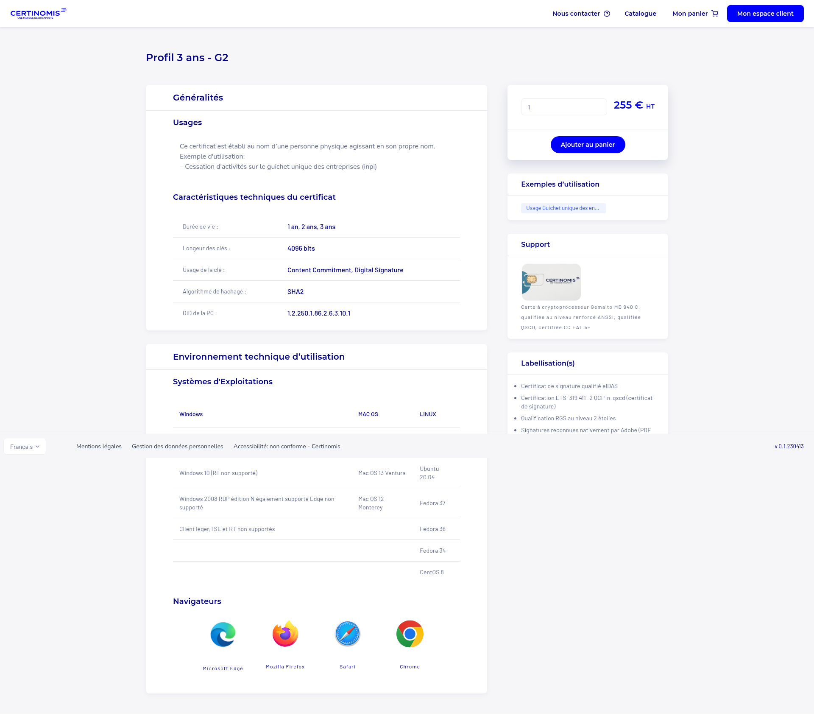Click the Certinomis logo

38,14
